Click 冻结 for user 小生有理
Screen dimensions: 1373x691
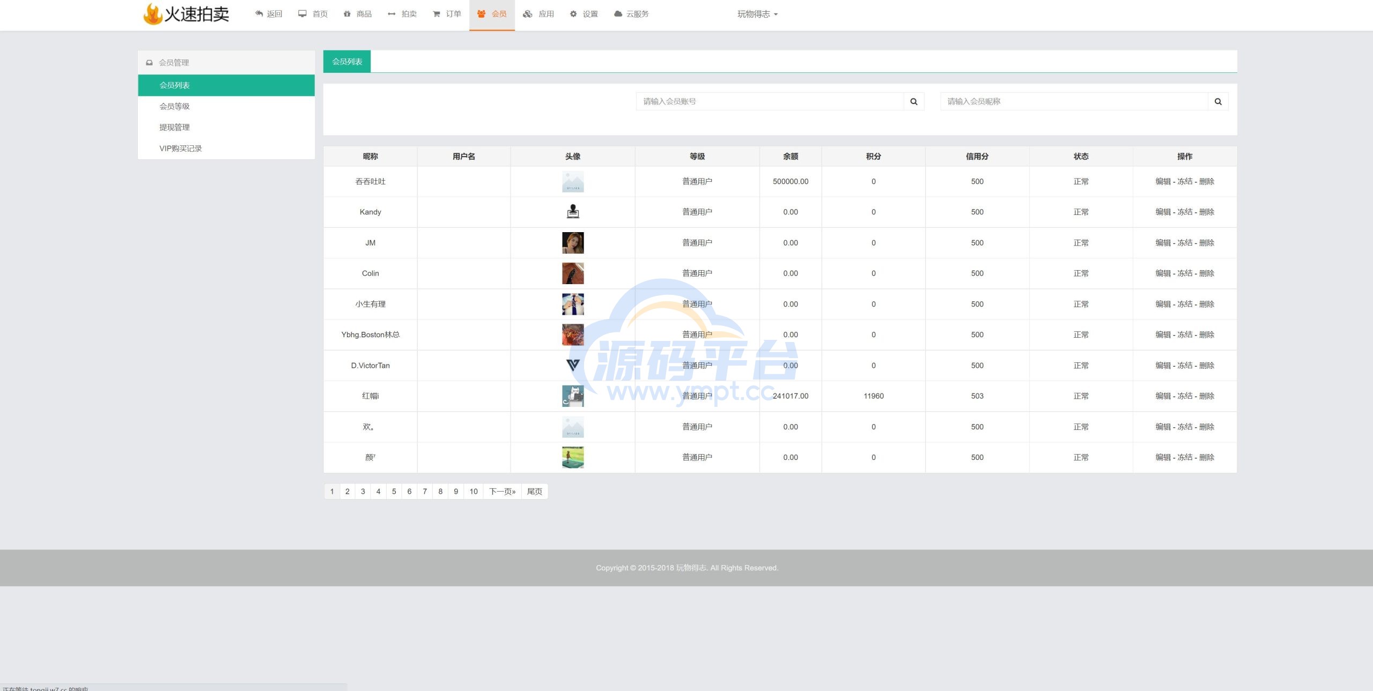tap(1185, 304)
